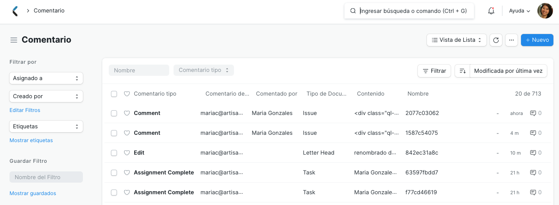Viewport: 559px width, 205px height.
Task: Click Issue cell in row 2077c03062
Action: pyautogui.click(x=310, y=113)
